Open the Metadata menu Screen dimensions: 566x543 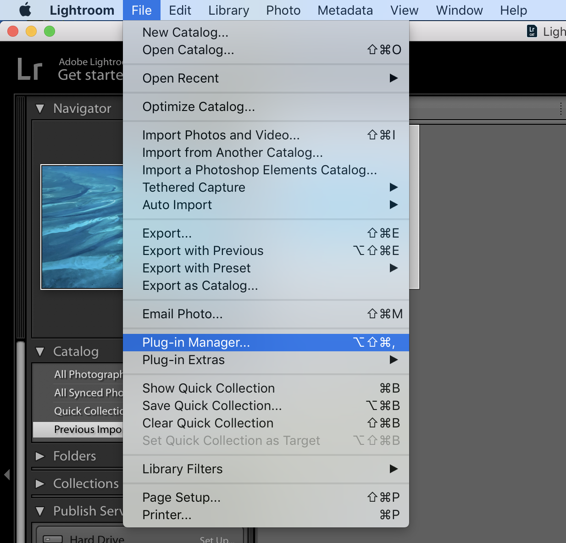(345, 10)
